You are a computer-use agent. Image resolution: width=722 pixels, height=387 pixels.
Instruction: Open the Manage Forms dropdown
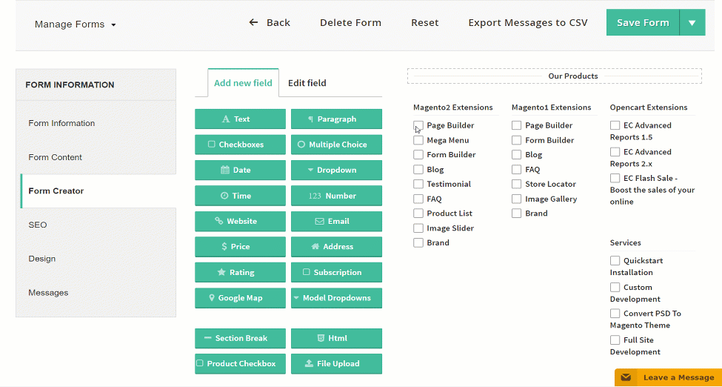point(75,24)
